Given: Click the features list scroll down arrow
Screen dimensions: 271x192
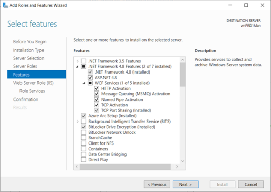Looking at the screenshot, I should 183,161.
